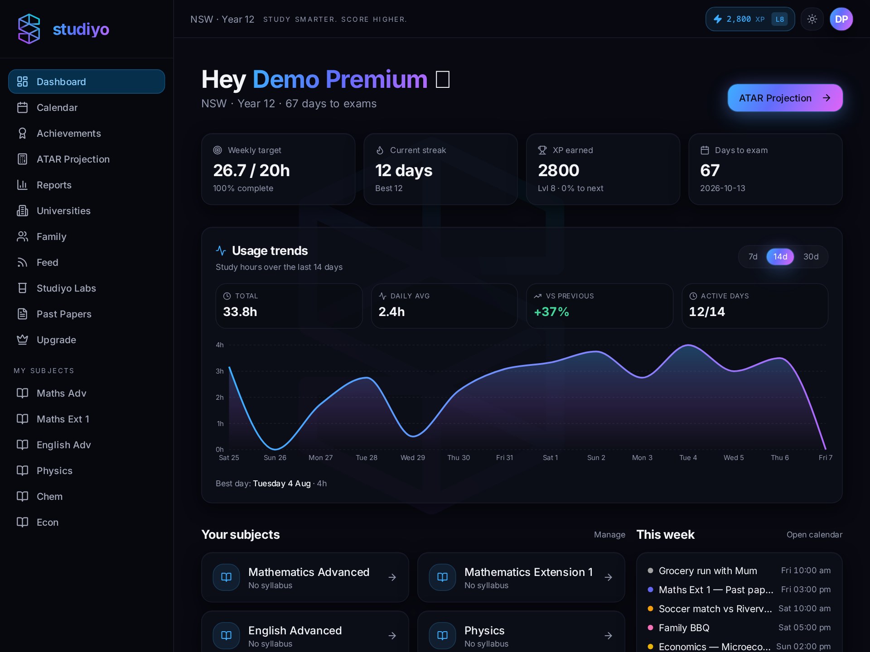The width and height of the screenshot is (870, 652).
Task: Click the Econ book icon
Action: point(22,522)
